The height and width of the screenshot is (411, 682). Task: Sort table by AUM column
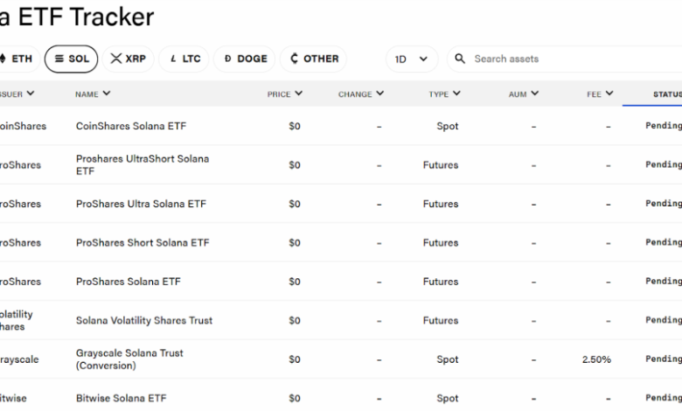click(x=524, y=94)
